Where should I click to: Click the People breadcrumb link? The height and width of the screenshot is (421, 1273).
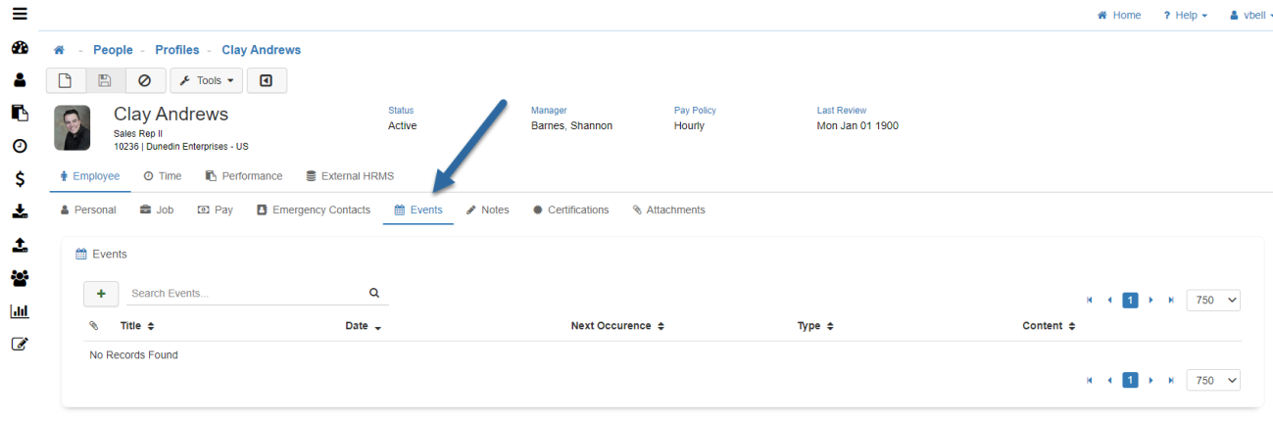(113, 50)
